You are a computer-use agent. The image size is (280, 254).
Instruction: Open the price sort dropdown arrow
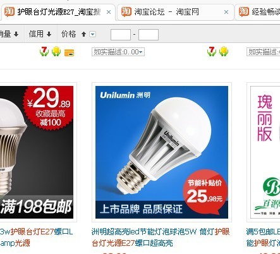pyautogui.click(x=93, y=34)
